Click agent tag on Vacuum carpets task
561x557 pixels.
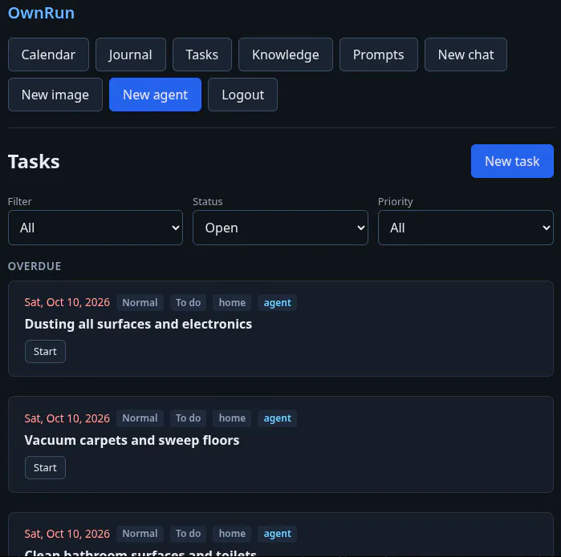tap(277, 418)
